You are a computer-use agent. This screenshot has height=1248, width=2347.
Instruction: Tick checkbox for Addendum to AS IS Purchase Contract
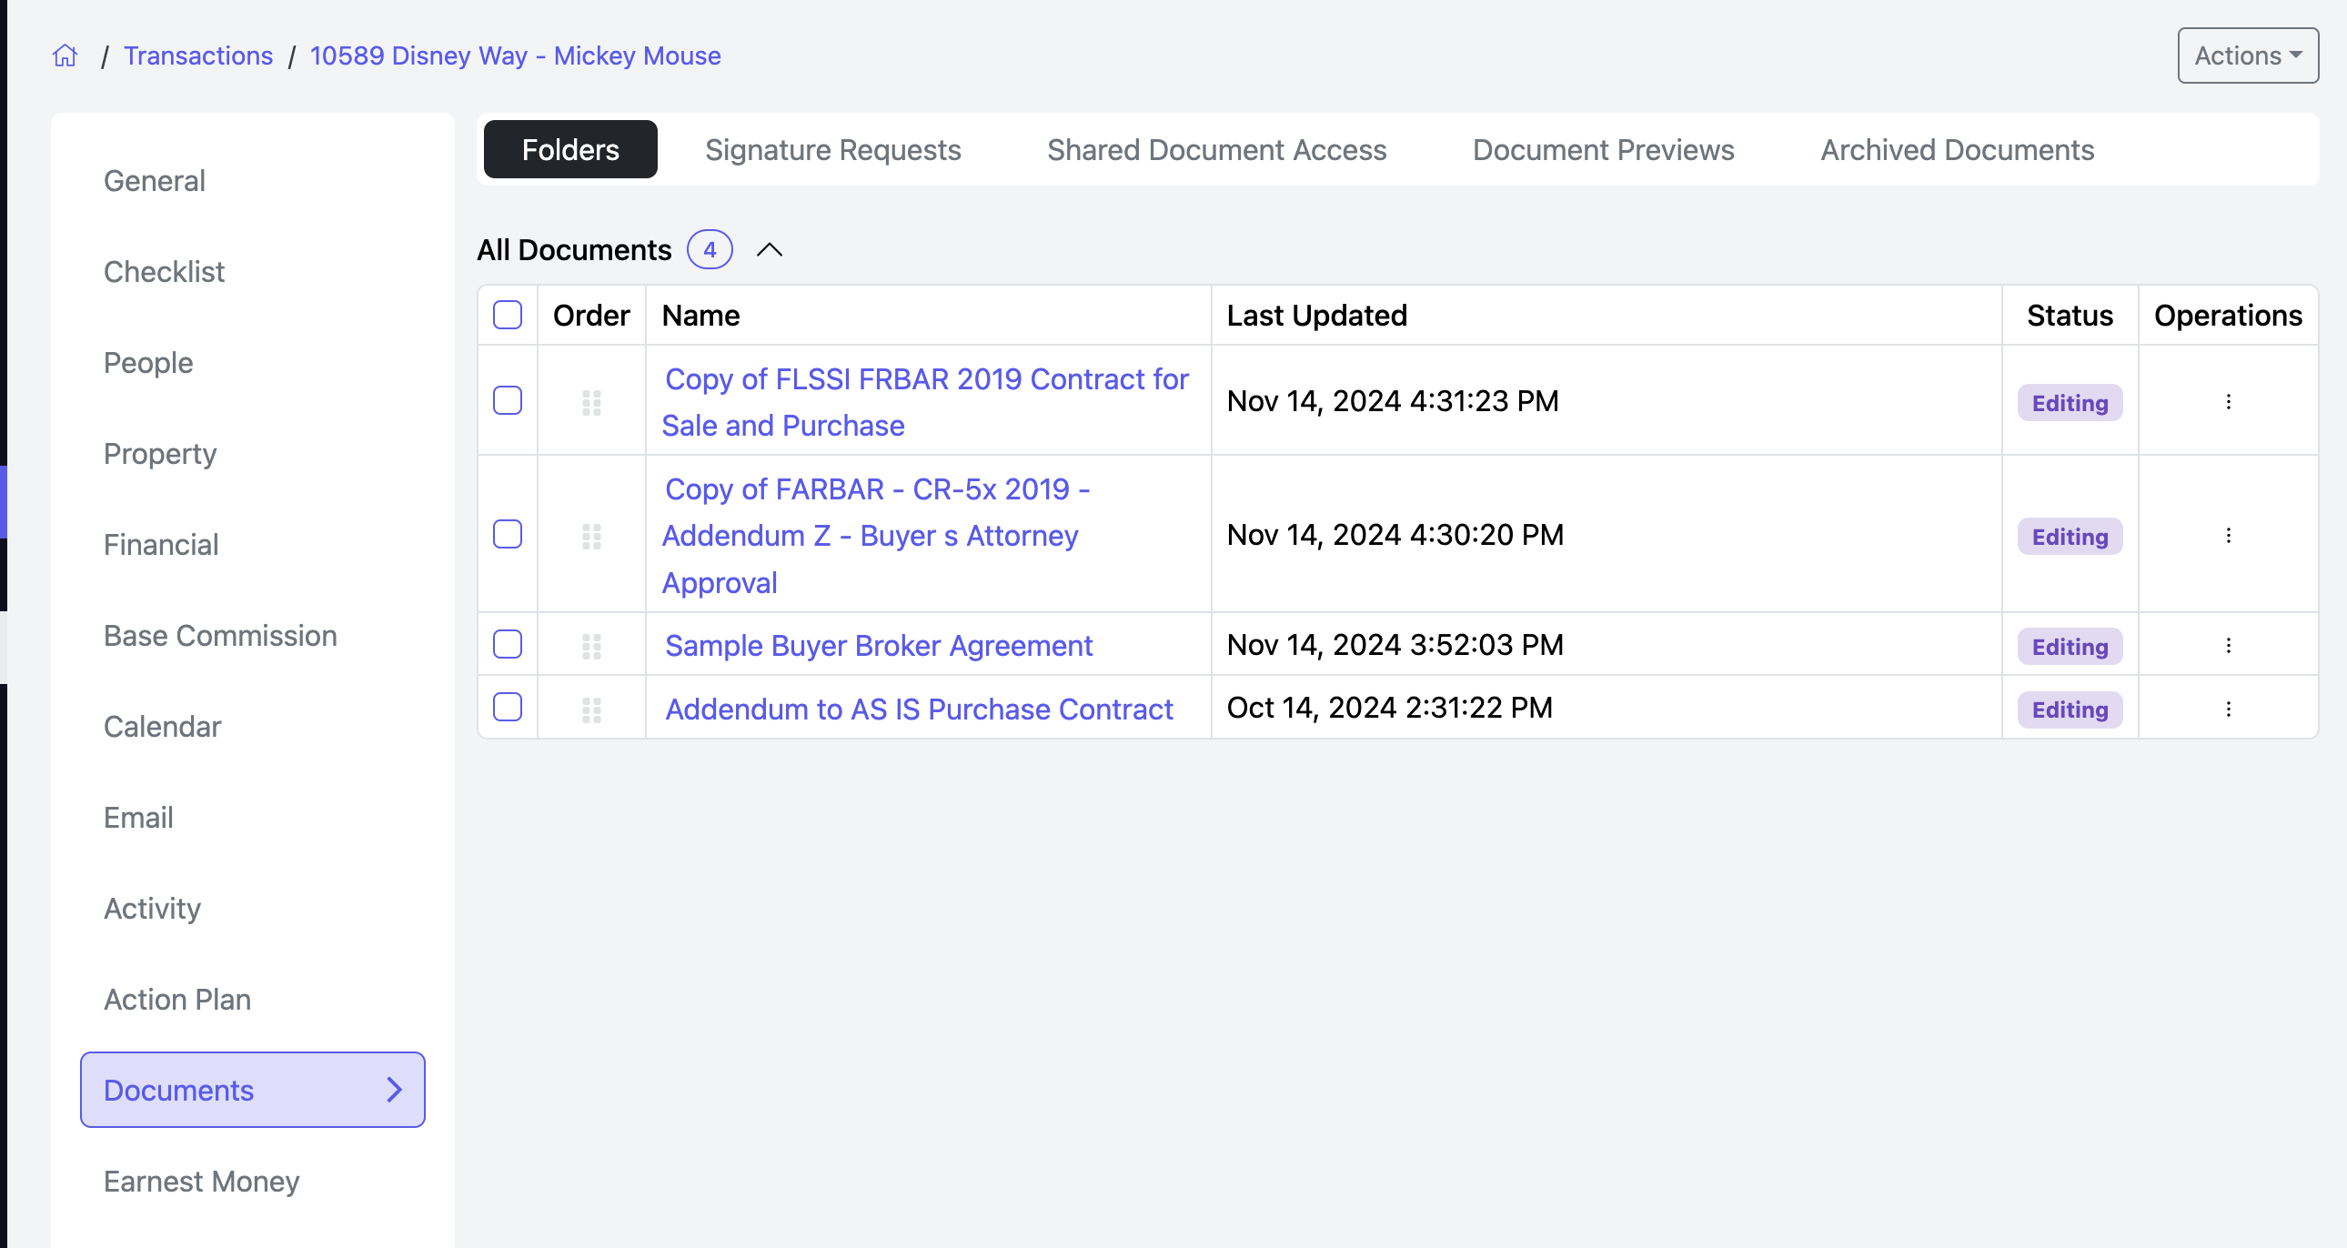(508, 708)
